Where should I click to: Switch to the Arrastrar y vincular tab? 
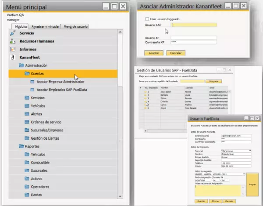coord(46,26)
